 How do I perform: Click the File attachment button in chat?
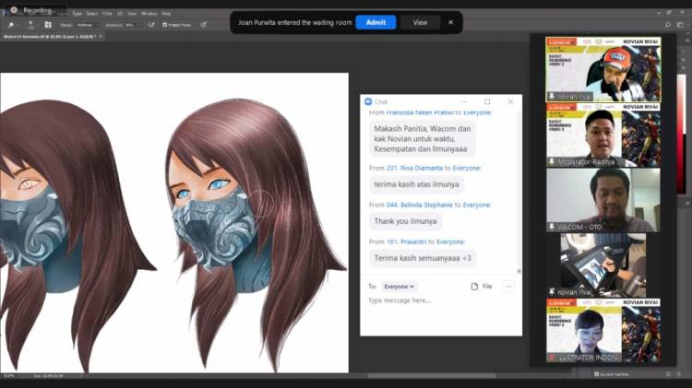point(481,287)
